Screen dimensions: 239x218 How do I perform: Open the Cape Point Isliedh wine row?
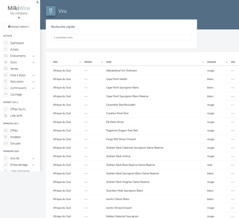pos(116,79)
